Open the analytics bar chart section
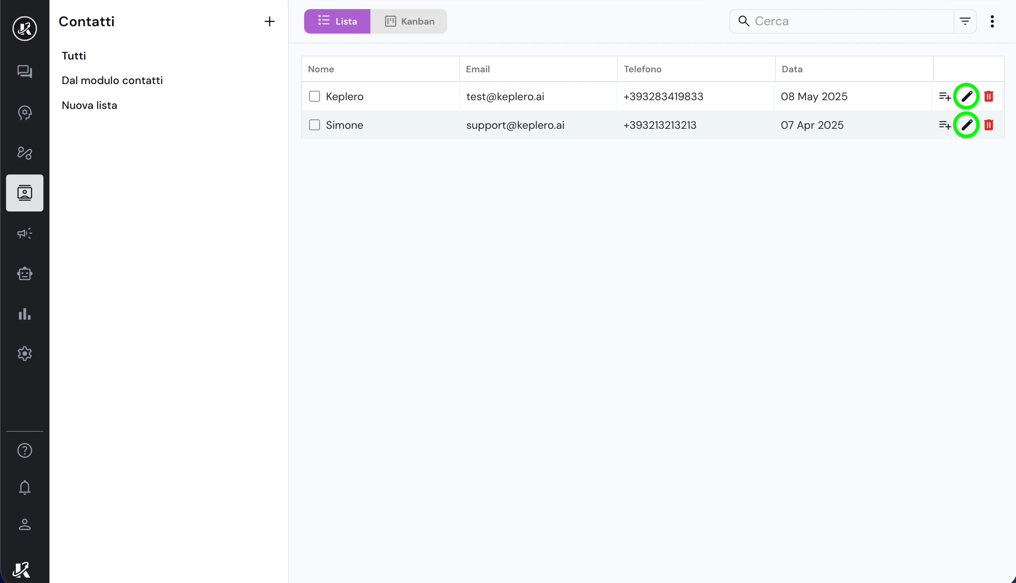1016x583 pixels. 25,314
